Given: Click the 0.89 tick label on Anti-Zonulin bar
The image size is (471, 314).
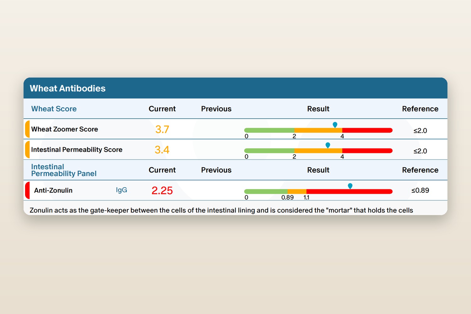Looking at the screenshot, I should tap(287, 198).
